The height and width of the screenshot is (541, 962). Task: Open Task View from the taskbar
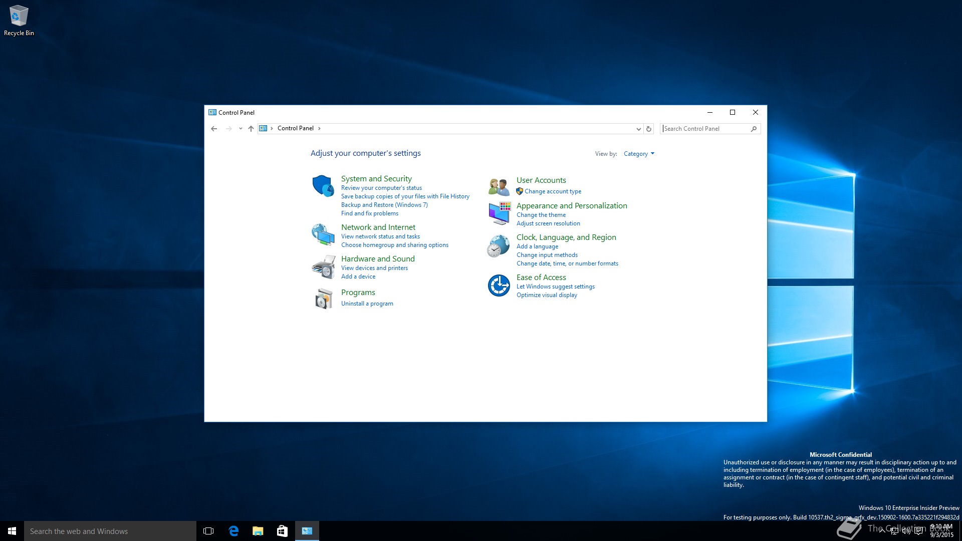coord(208,531)
